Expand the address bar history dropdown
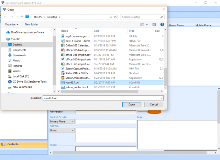Viewport: 220px width, 160px height. [111, 17]
